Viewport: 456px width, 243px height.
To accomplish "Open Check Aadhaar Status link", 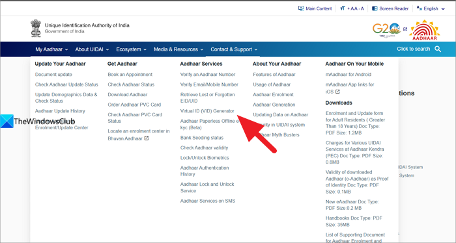I will point(131,84).
